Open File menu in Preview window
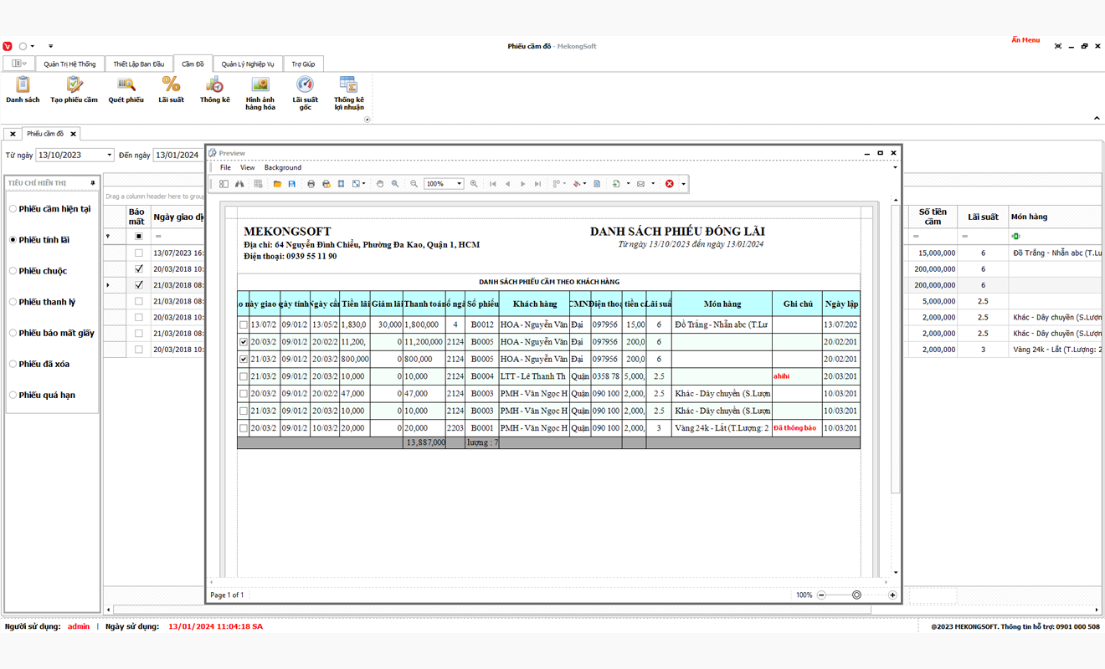 tap(225, 167)
